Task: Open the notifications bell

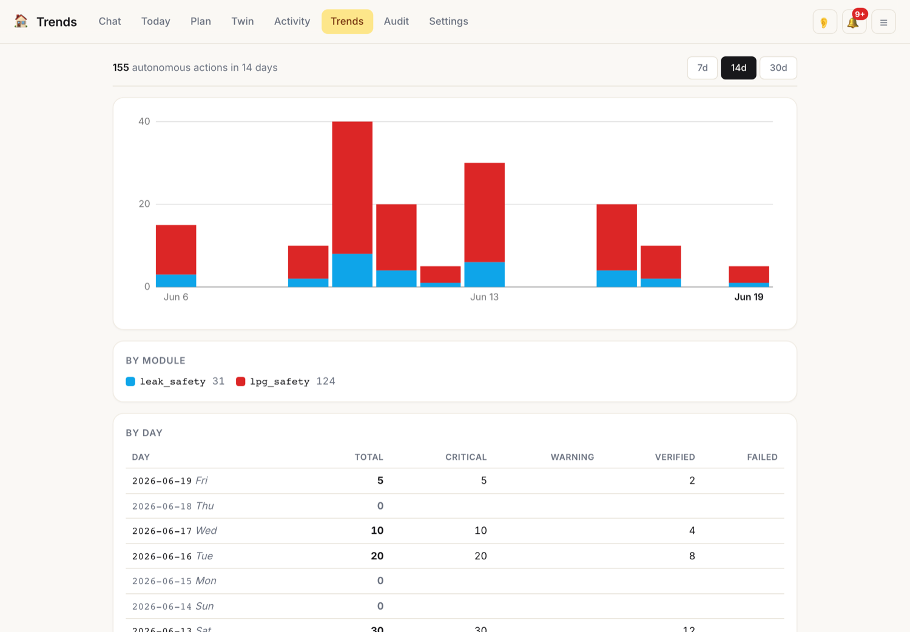Action: point(854,22)
